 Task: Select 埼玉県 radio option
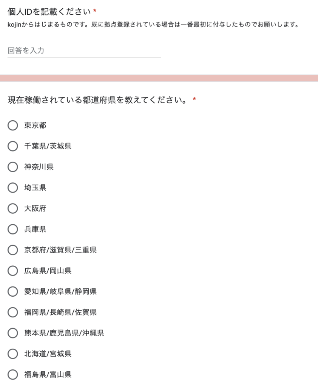point(12,188)
